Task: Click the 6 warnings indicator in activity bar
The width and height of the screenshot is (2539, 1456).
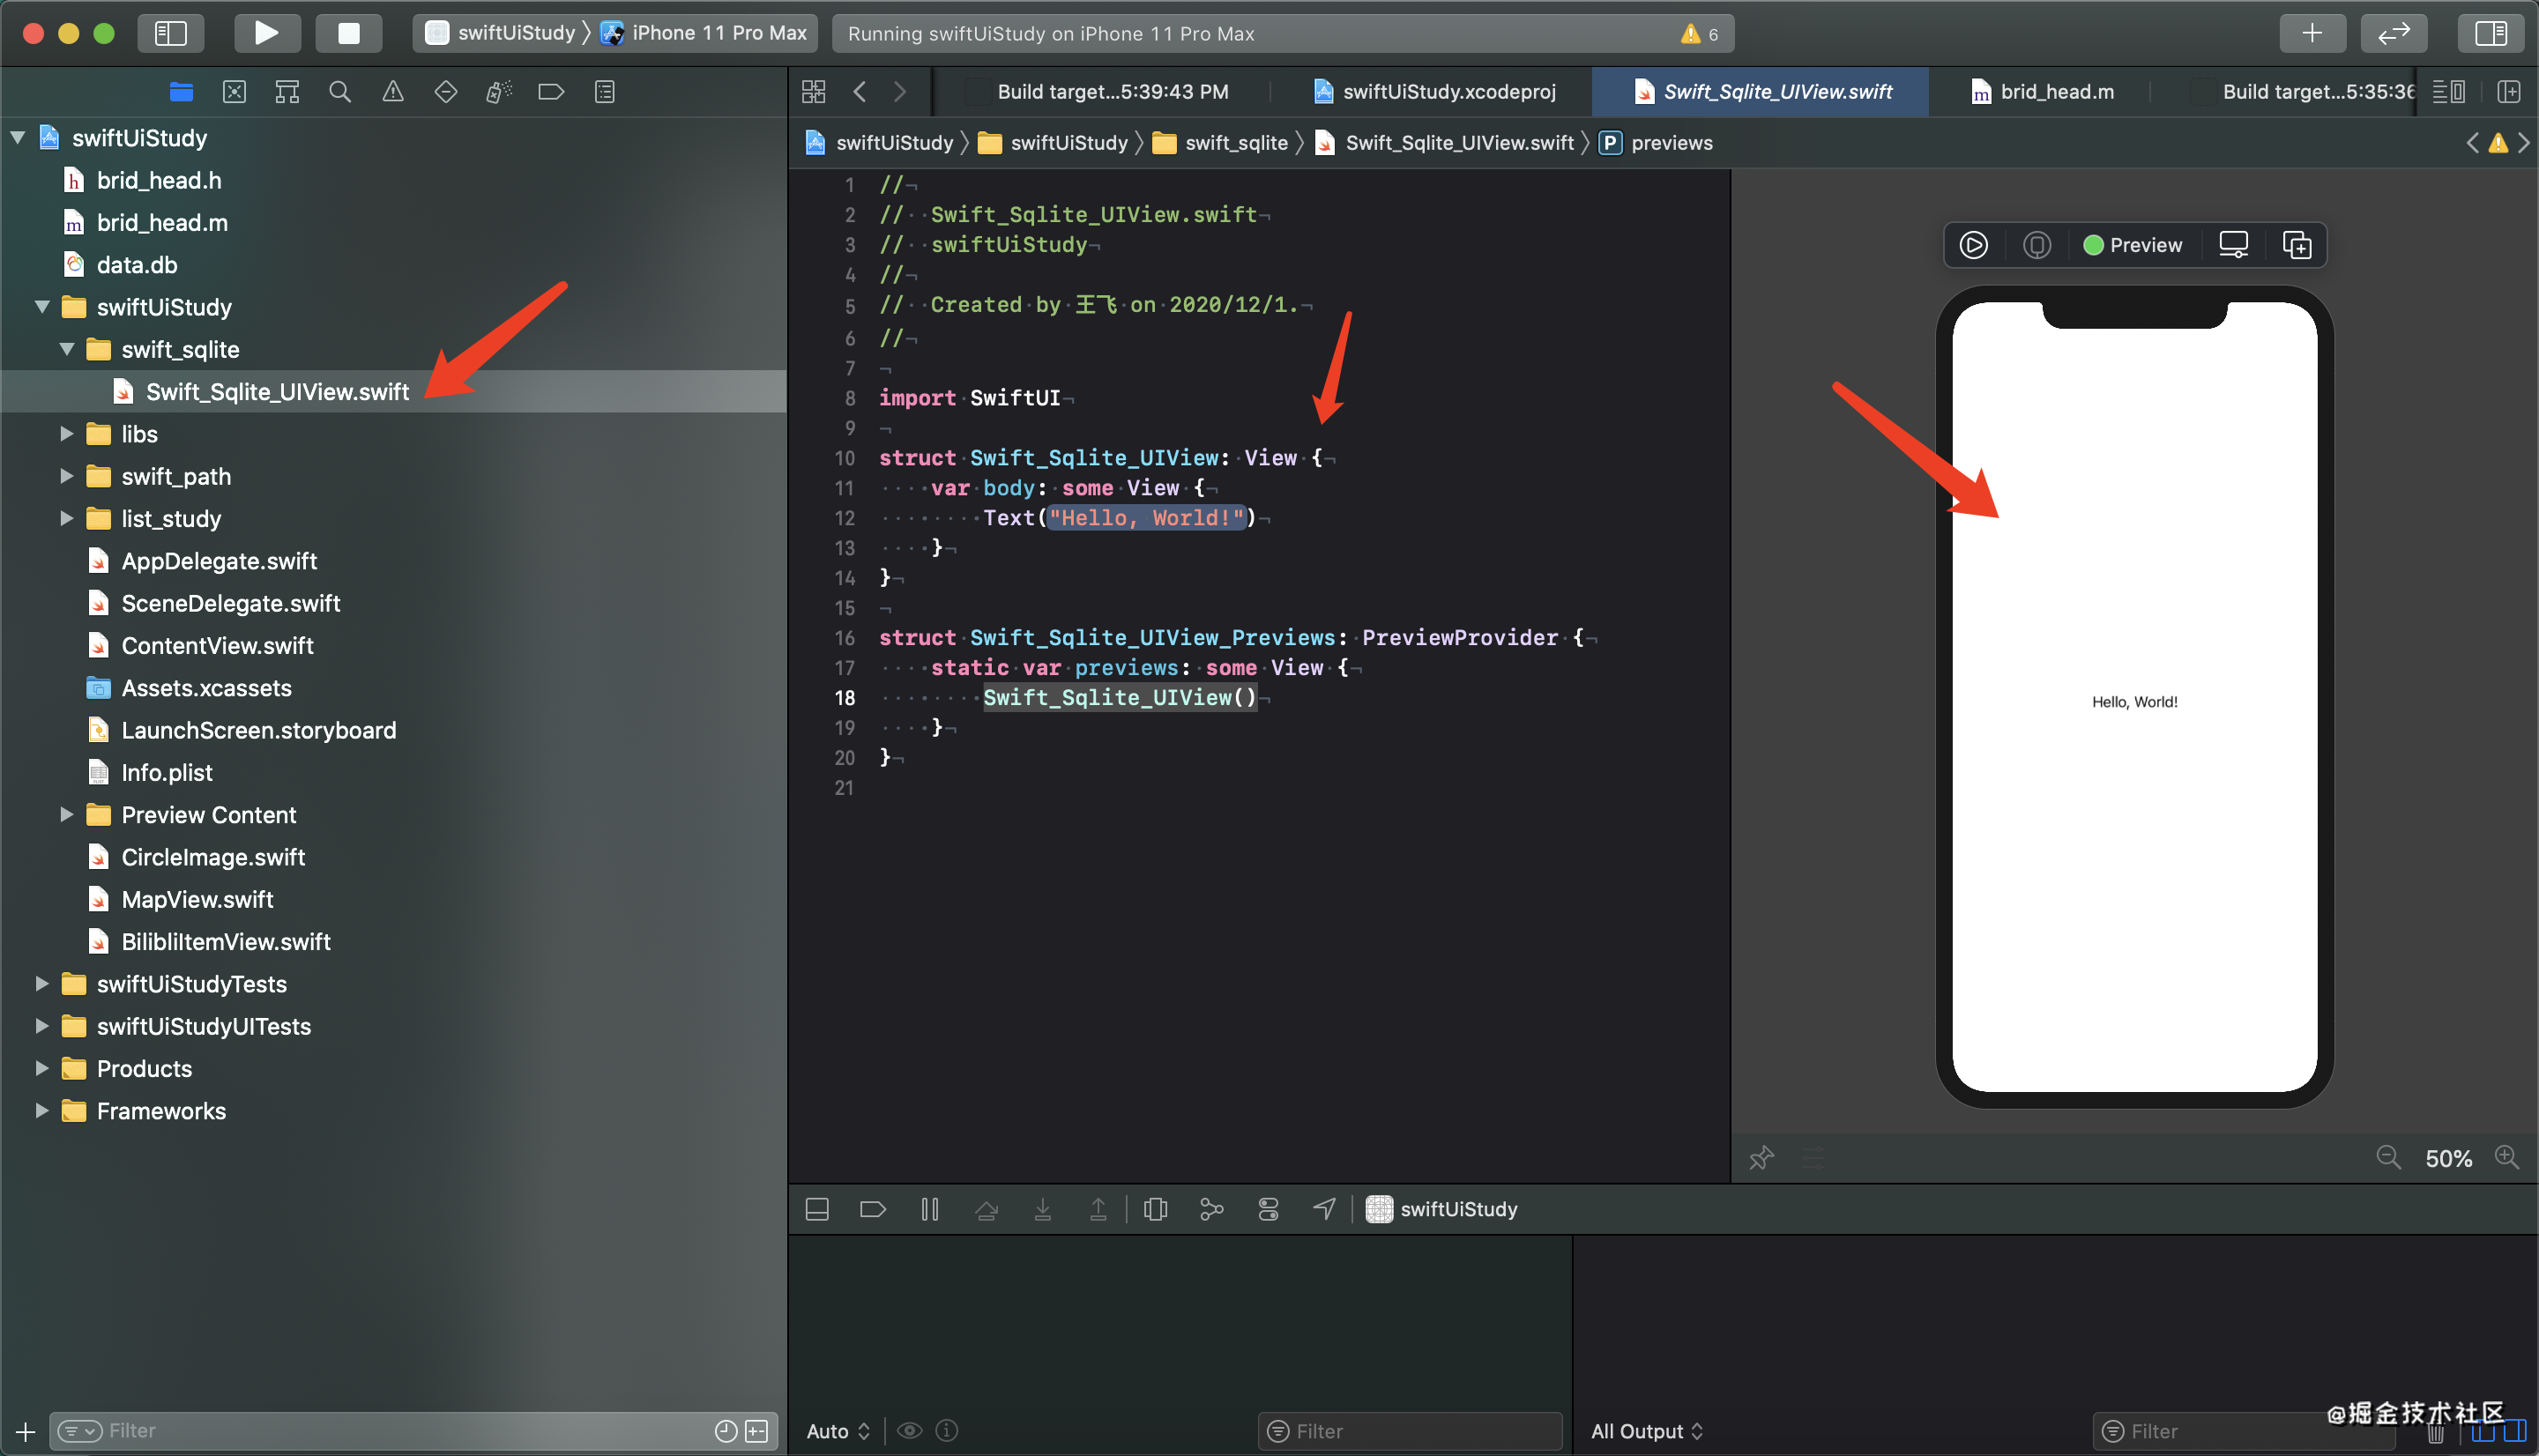Action: tap(1700, 34)
